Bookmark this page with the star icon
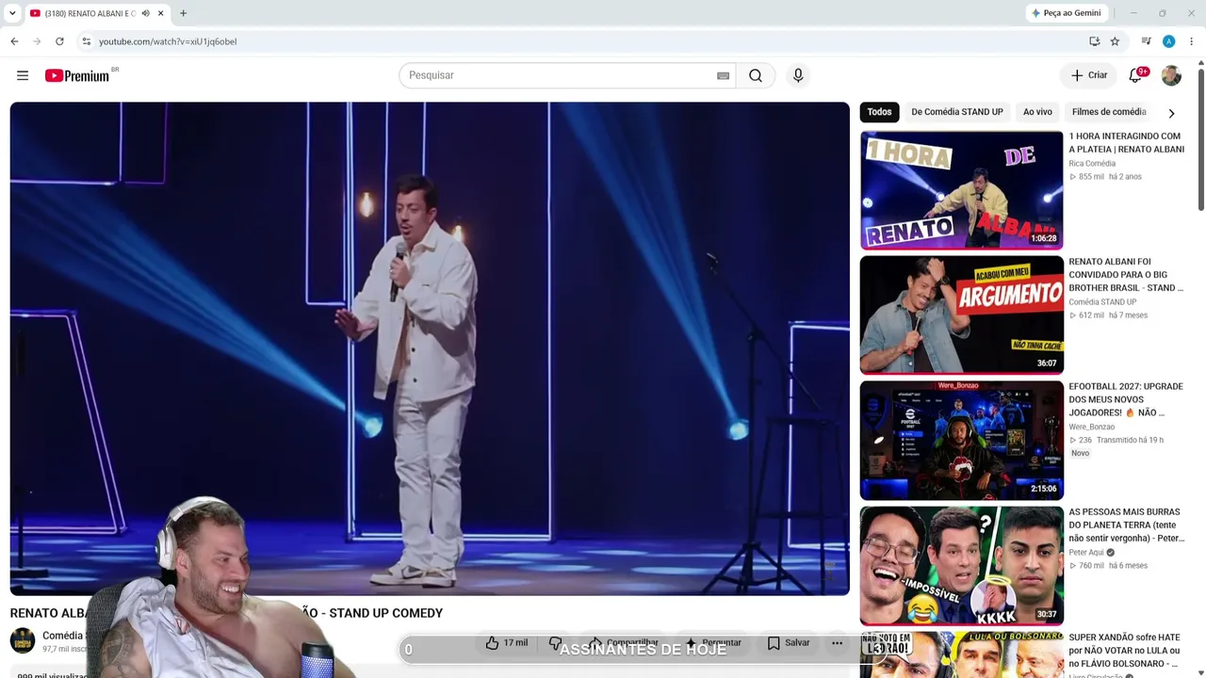Viewport: 1206px width, 678px height. (1115, 41)
